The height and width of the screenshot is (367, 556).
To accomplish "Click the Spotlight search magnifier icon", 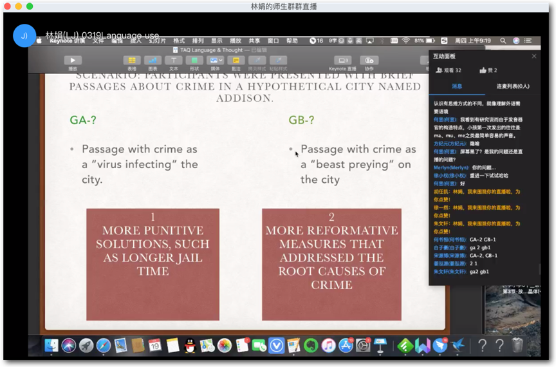I will 503,41.
